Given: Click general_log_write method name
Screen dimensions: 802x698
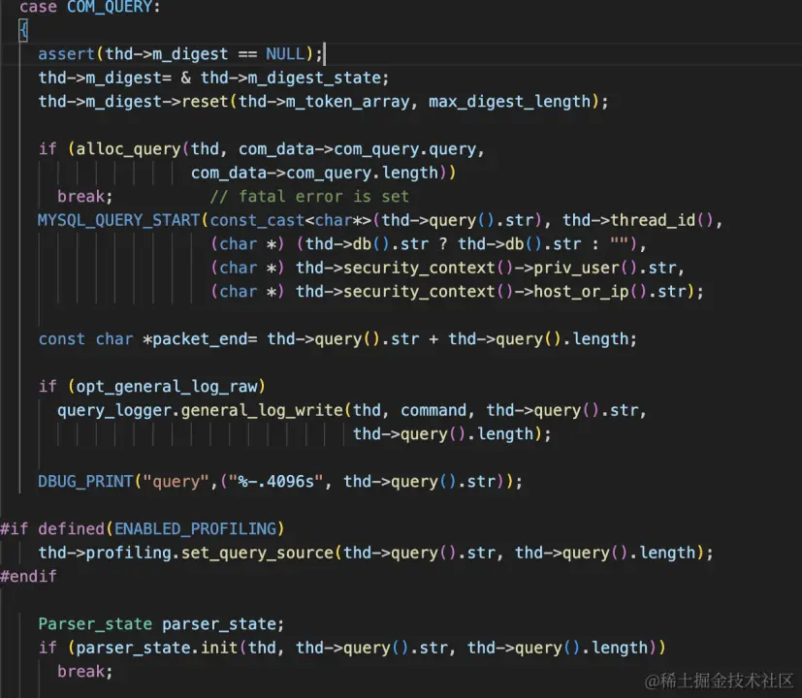Looking at the screenshot, I should (262, 410).
